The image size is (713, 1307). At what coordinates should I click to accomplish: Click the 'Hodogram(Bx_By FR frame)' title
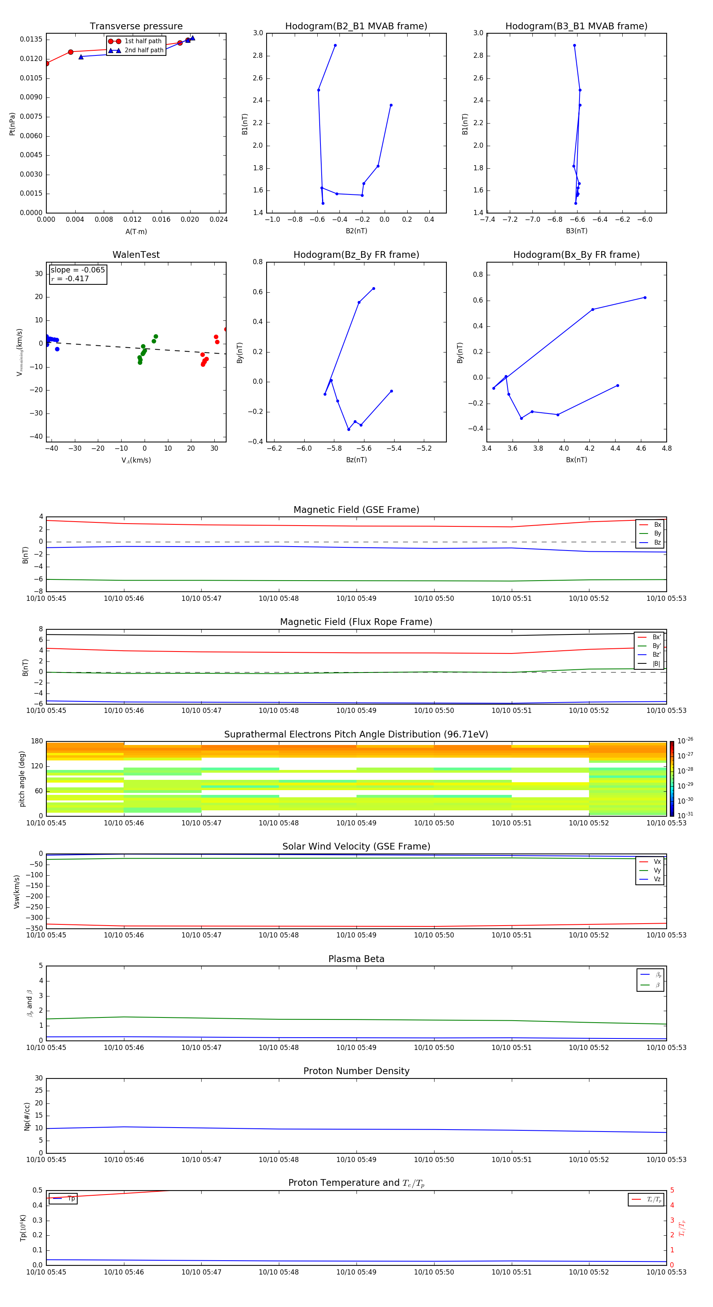576,255
